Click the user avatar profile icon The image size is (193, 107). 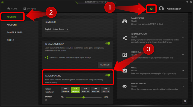pyautogui.click(x=161, y=9)
